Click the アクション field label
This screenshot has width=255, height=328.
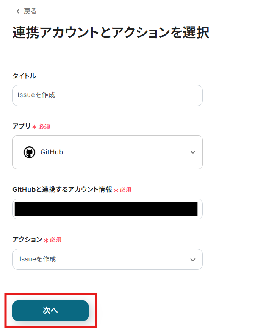point(27,240)
